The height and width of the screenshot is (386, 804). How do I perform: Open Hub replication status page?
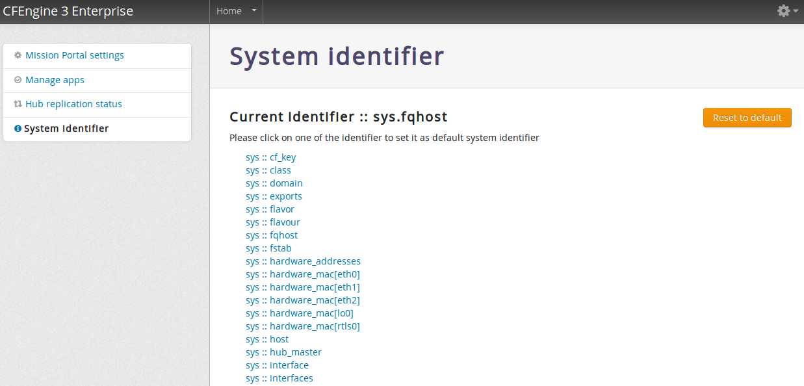(73, 104)
